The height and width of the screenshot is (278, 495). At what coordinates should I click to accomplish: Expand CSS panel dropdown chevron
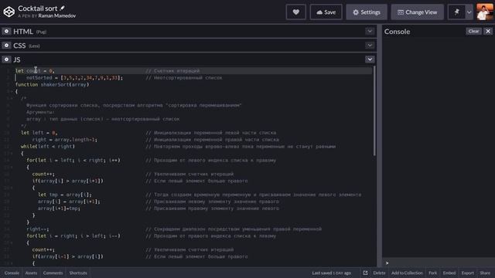click(370, 46)
